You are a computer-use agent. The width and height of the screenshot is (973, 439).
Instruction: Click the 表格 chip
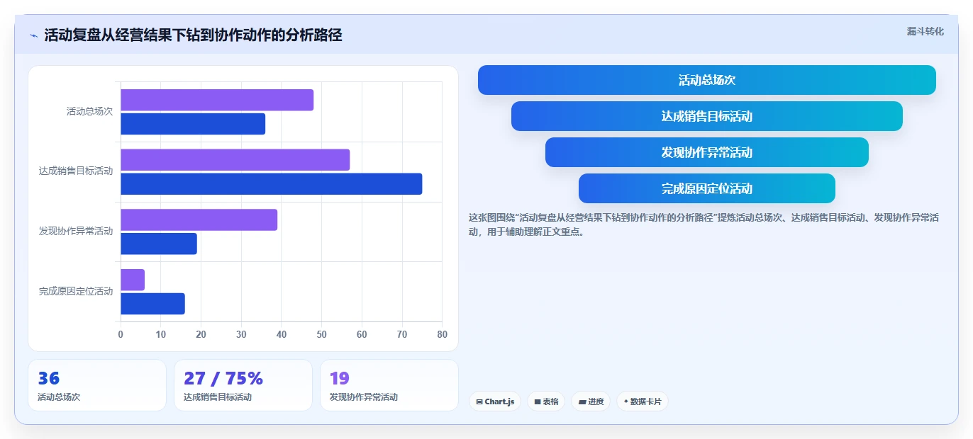(x=546, y=401)
